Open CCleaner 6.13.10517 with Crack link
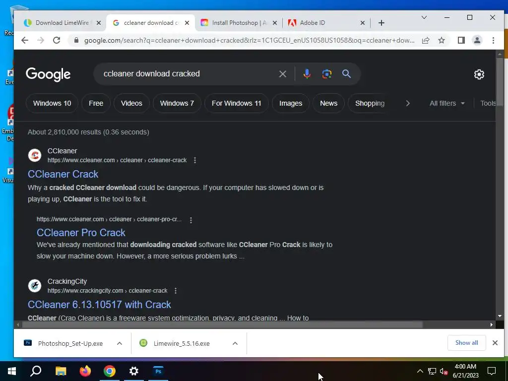The height and width of the screenshot is (381, 508). click(x=99, y=305)
